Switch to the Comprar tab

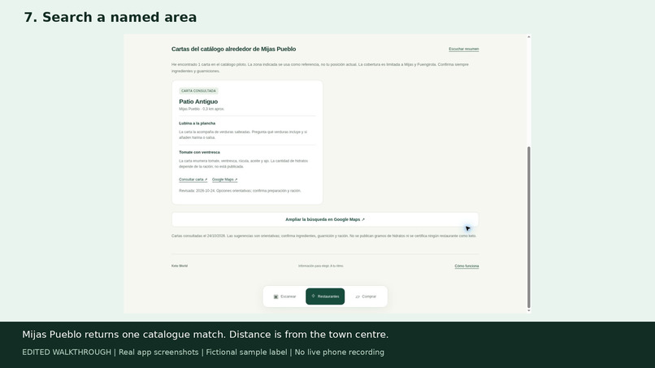(x=366, y=297)
